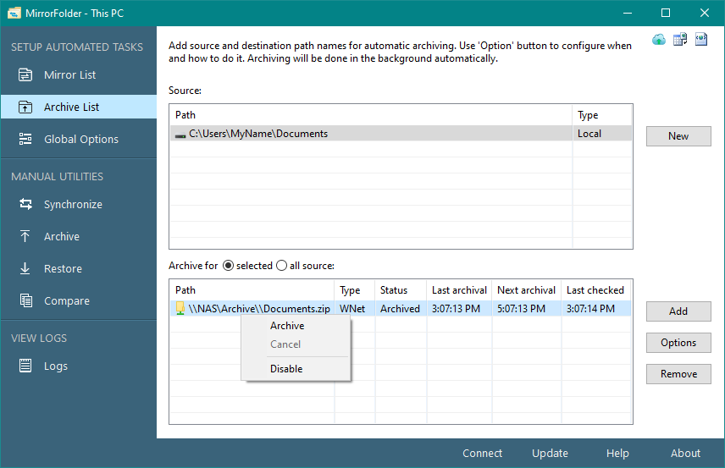Close the MirrorFolder window
The height and width of the screenshot is (468, 725).
(704, 13)
